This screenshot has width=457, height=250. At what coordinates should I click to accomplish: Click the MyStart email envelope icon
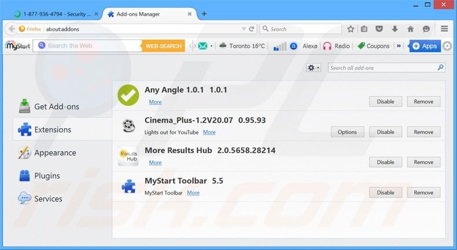click(202, 46)
